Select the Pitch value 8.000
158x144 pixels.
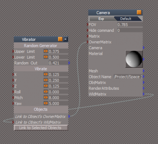58,98
